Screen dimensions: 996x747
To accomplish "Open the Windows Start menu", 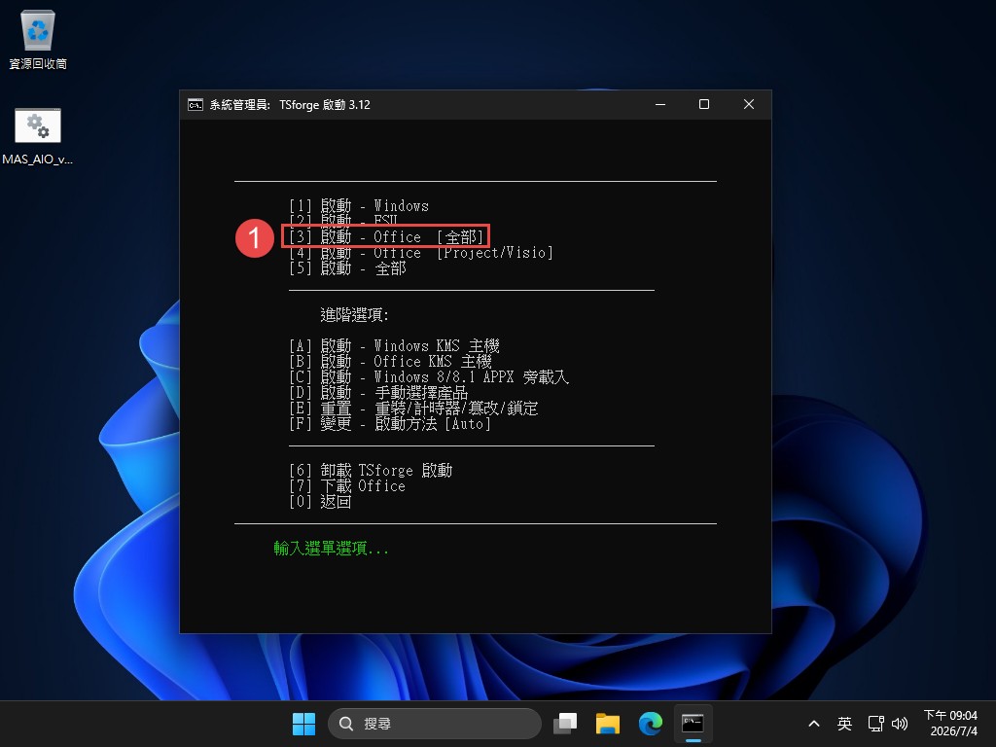I will point(303,724).
